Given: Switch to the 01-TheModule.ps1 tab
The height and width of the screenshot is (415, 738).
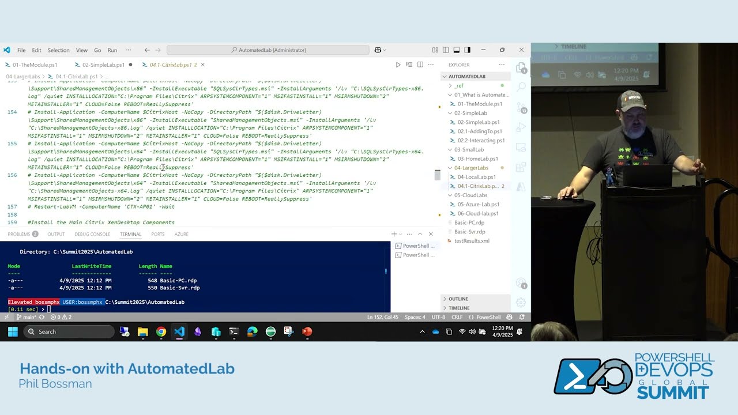Looking at the screenshot, I should pos(35,65).
